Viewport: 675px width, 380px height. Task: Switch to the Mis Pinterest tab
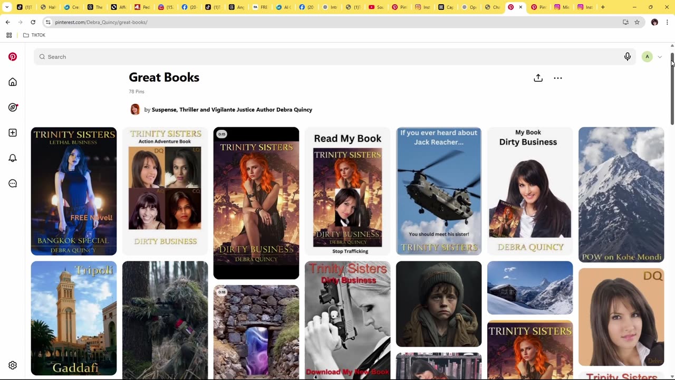562,7
